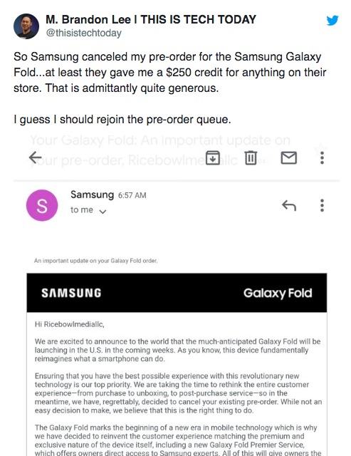Click the Galaxy Fold banner logo
Image resolution: width=351 pixels, height=456 pixels.
pos(278,293)
